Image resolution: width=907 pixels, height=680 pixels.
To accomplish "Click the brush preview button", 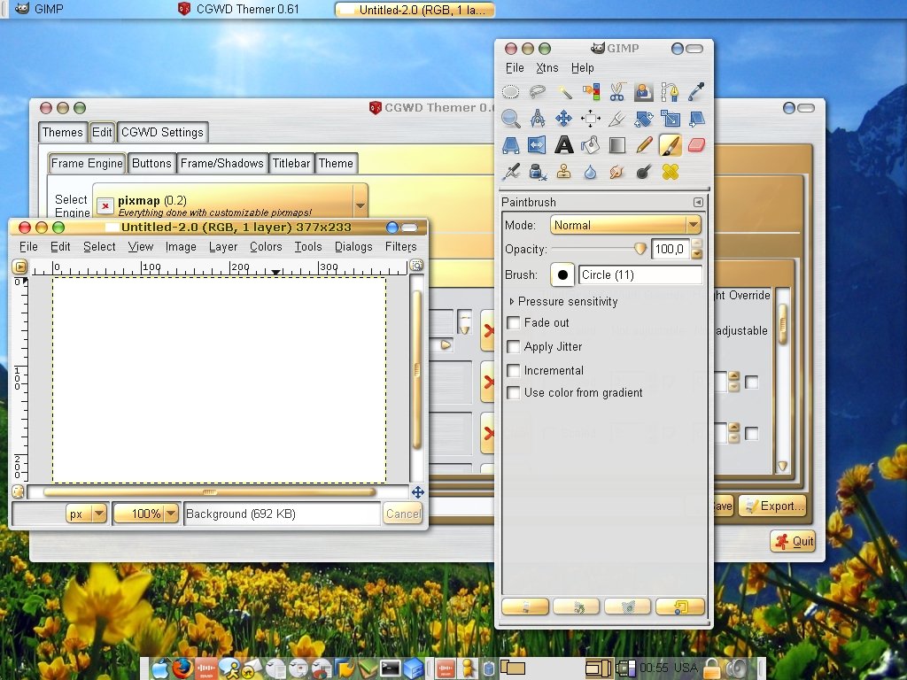I will 562,274.
